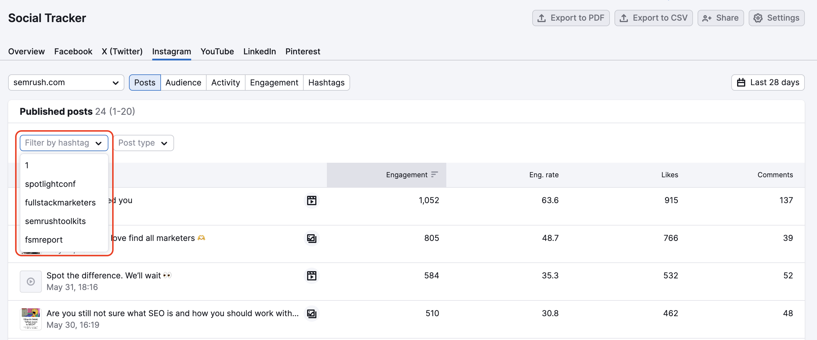
Task: Sort by the Likes column
Action: [x=669, y=175]
